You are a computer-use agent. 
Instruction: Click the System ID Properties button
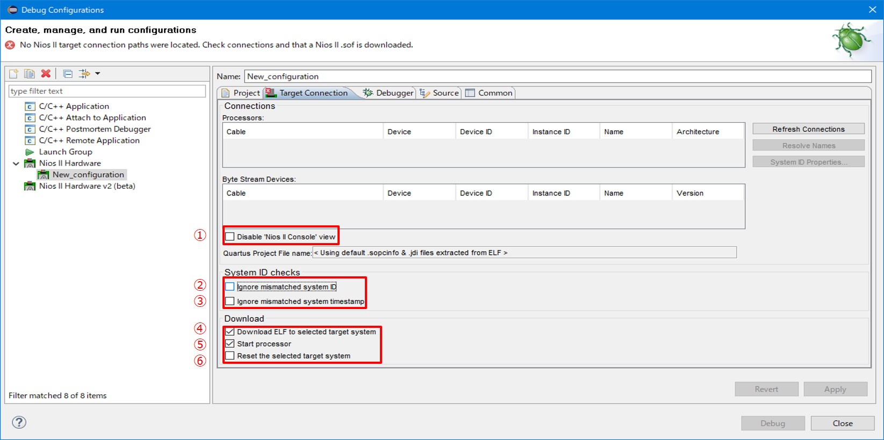(808, 162)
